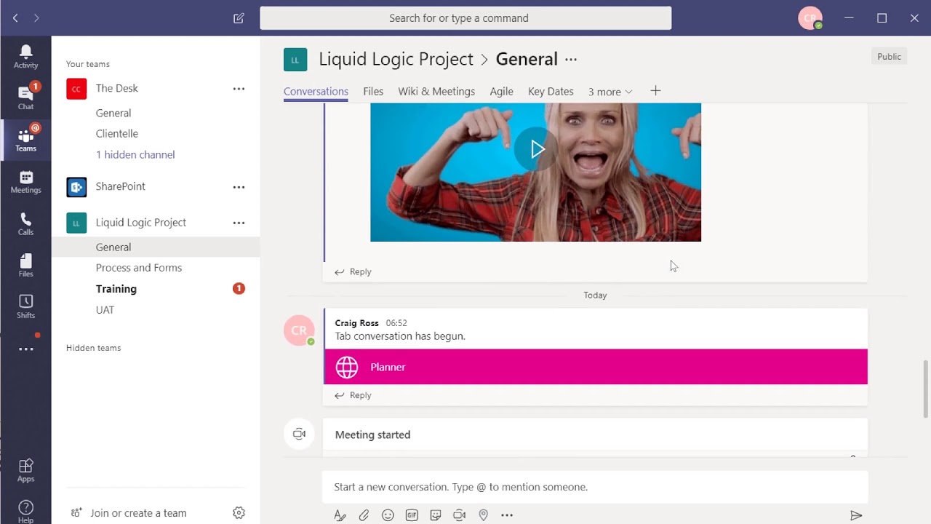
Task: Click the Liquid Logic team header icon
Action: pos(295,60)
